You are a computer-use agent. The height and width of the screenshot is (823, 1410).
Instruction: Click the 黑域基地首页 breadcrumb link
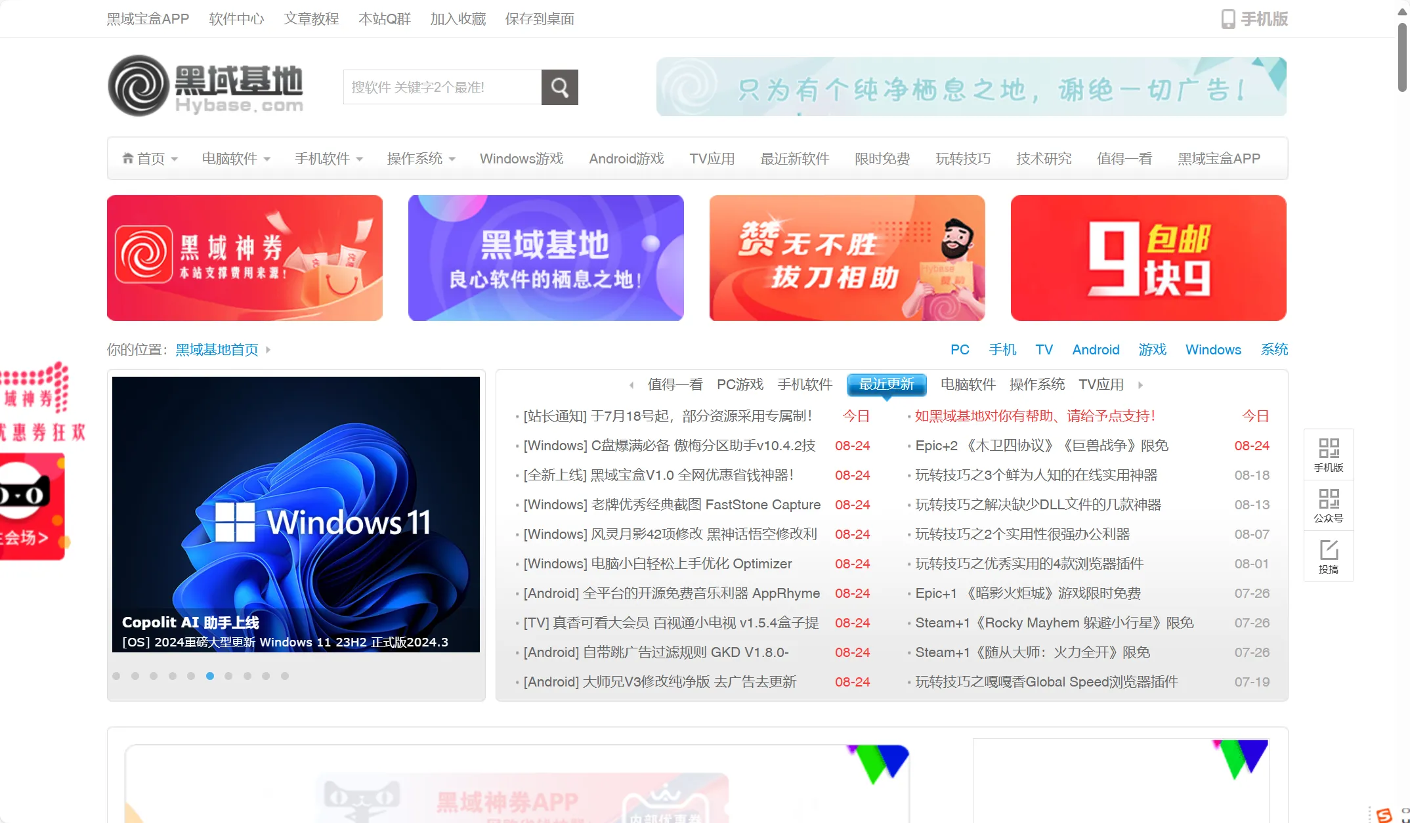tap(217, 350)
